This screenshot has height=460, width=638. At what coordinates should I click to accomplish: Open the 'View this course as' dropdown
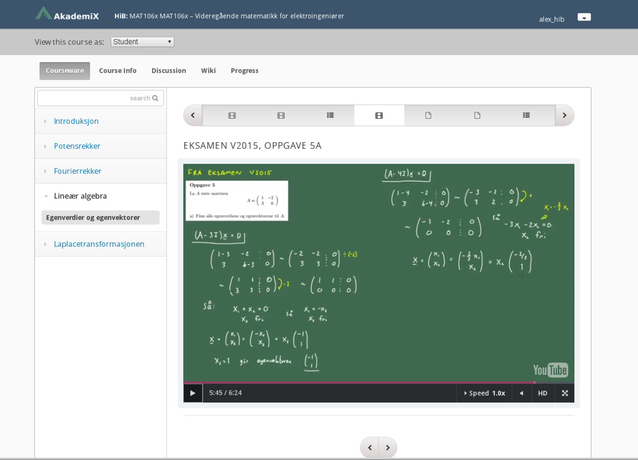(142, 42)
